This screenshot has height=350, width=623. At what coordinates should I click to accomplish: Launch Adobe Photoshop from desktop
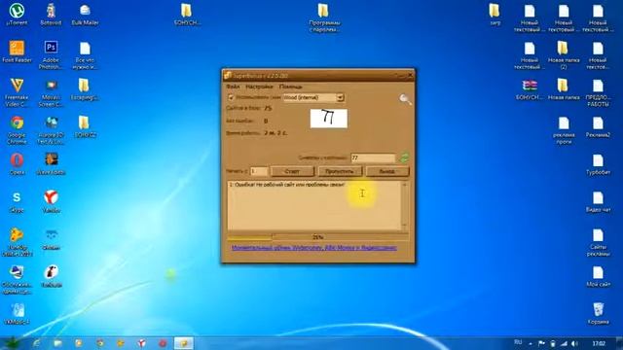pyautogui.click(x=51, y=55)
